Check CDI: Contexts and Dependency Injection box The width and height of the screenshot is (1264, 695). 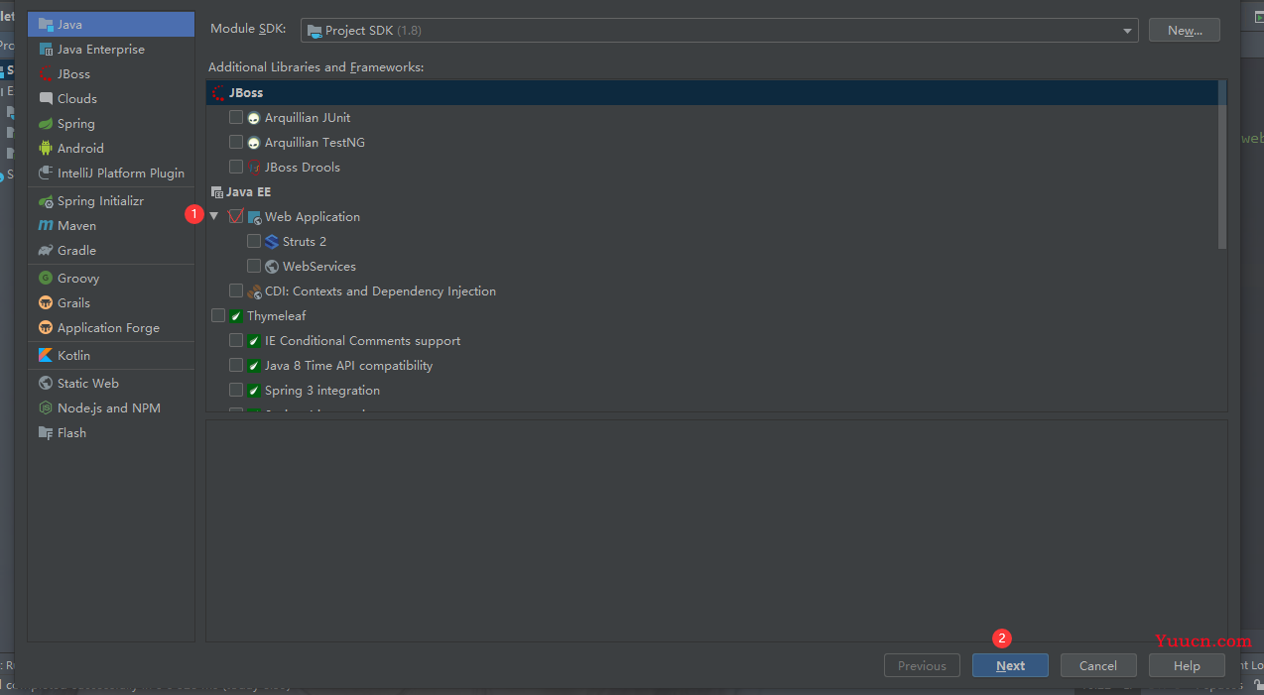coord(236,290)
